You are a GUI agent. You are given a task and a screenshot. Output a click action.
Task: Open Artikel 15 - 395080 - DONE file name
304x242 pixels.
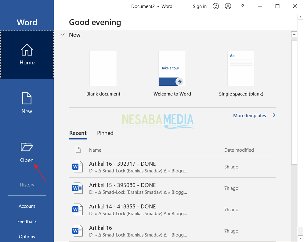122,185
